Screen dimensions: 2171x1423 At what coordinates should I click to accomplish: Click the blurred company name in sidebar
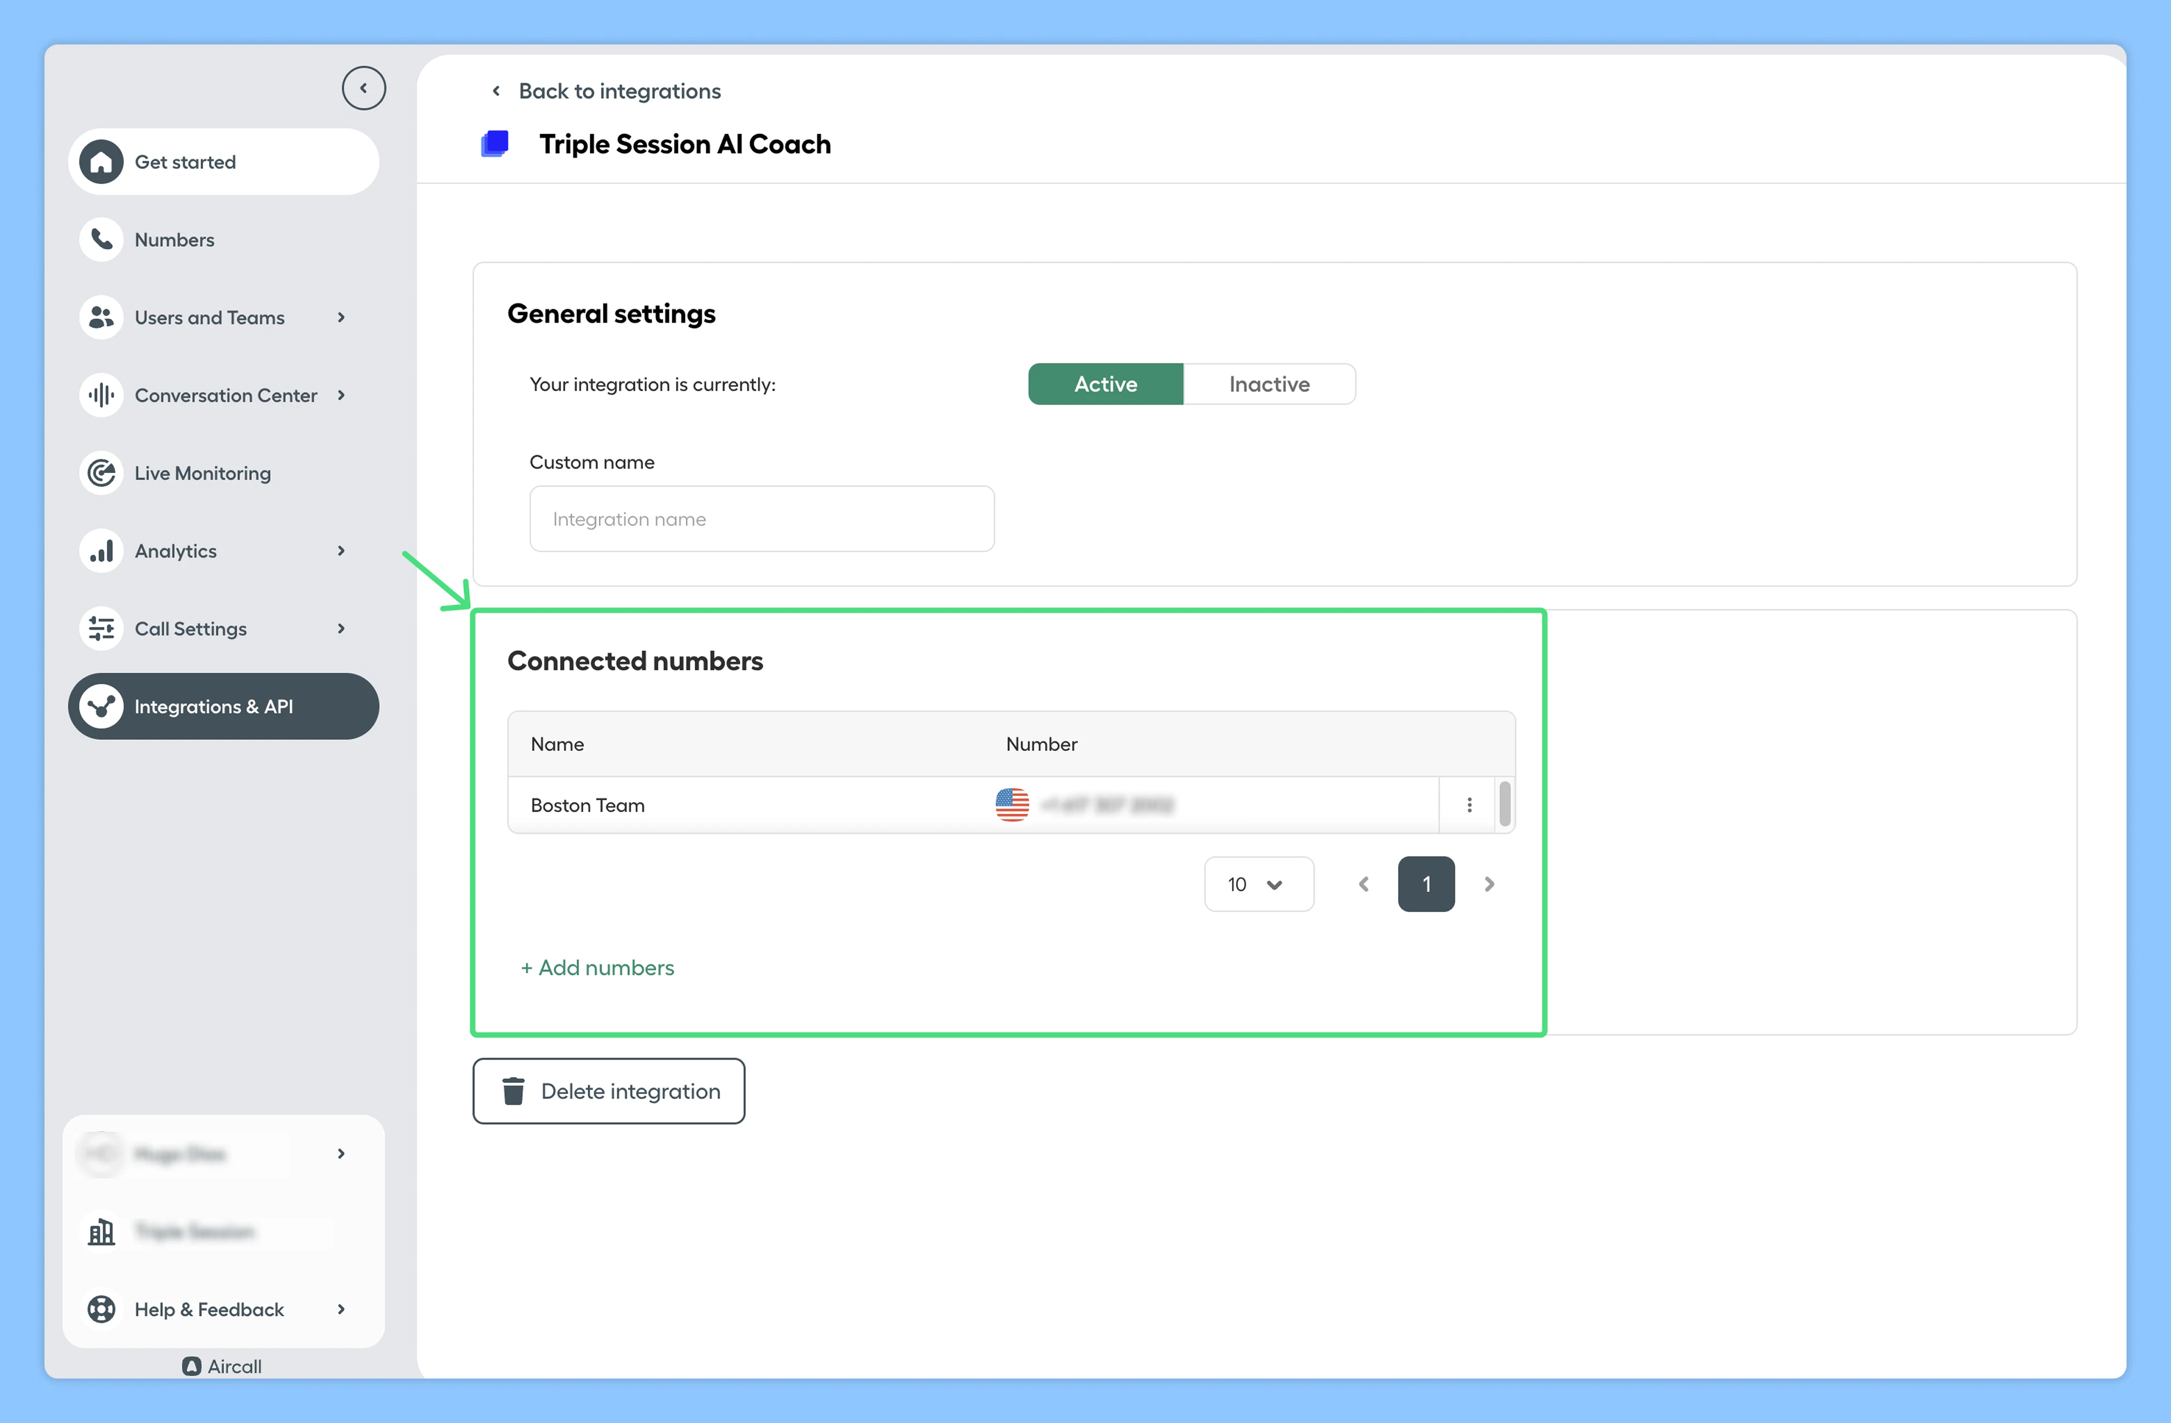[x=194, y=1232]
